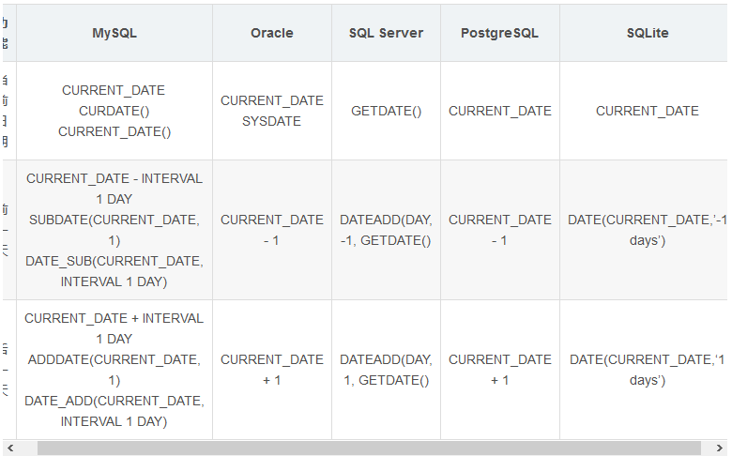Click SQLite's DATE(CURRENT_DATE,'1 days') cell
Viewport: 732px width, 456px height.
644,370
